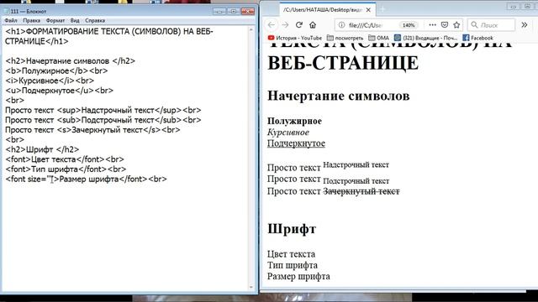Click <u>Подчеркнутое</u> line in Notepad

pyautogui.click(x=60, y=91)
